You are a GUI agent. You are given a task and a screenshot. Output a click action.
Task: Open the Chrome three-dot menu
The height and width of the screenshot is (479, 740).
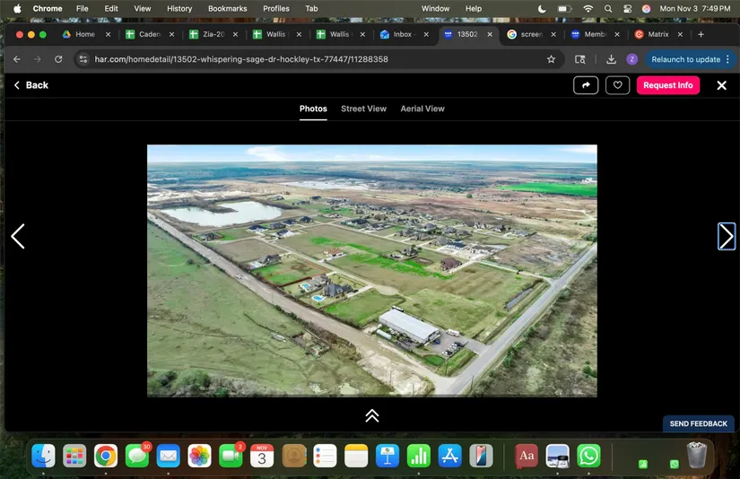tap(727, 59)
